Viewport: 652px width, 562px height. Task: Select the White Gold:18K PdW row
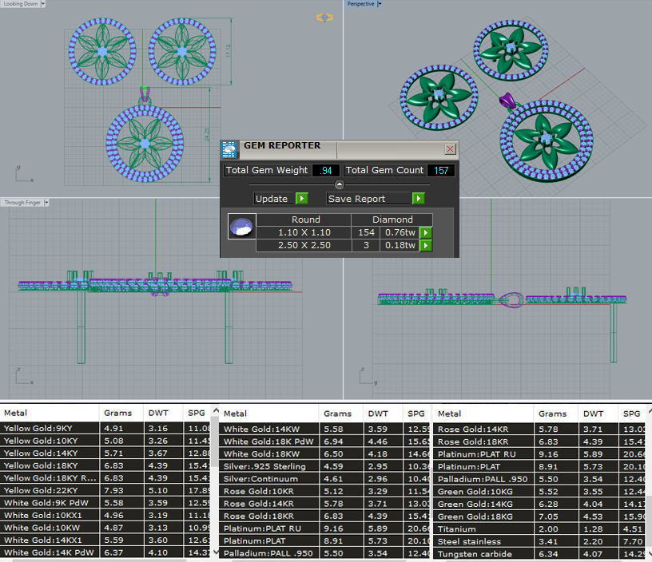tap(324, 441)
